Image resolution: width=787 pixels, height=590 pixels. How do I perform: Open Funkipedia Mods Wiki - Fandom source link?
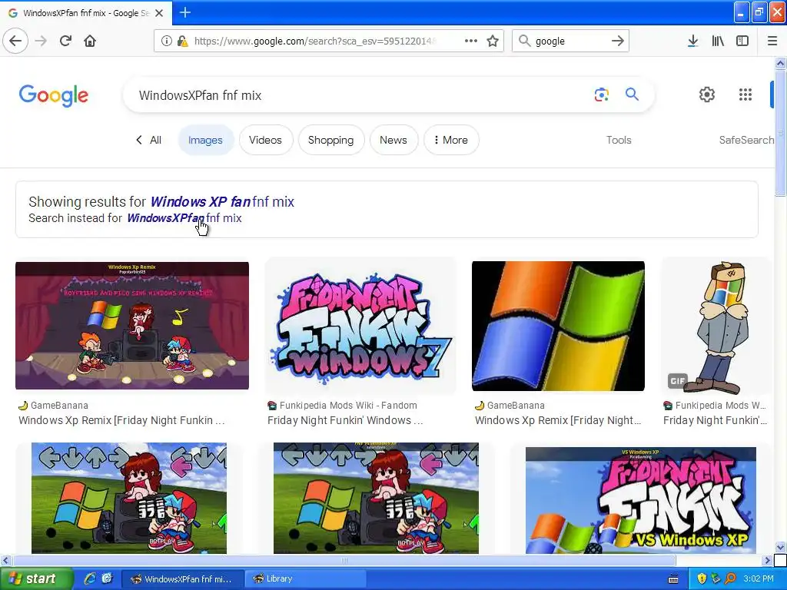coord(348,406)
